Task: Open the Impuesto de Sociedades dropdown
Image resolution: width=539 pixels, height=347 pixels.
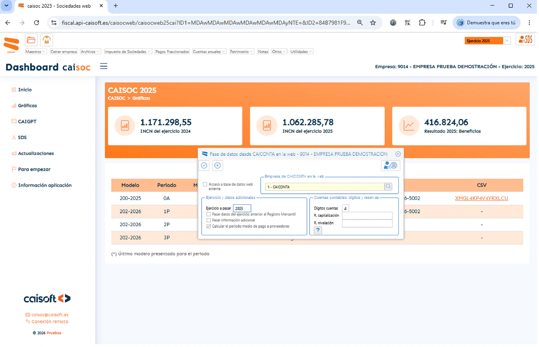Action: pyautogui.click(x=128, y=51)
